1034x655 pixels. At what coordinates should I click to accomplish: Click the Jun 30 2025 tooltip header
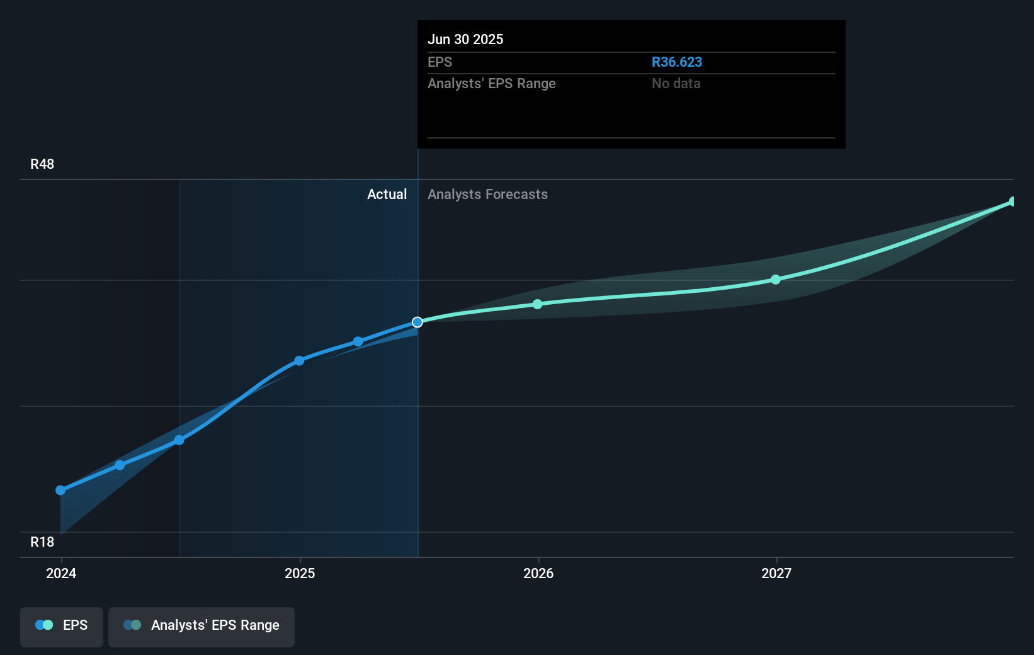point(466,39)
